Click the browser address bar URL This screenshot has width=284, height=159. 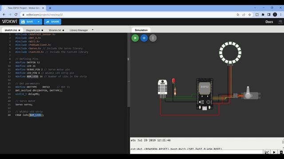click(44, 15)
